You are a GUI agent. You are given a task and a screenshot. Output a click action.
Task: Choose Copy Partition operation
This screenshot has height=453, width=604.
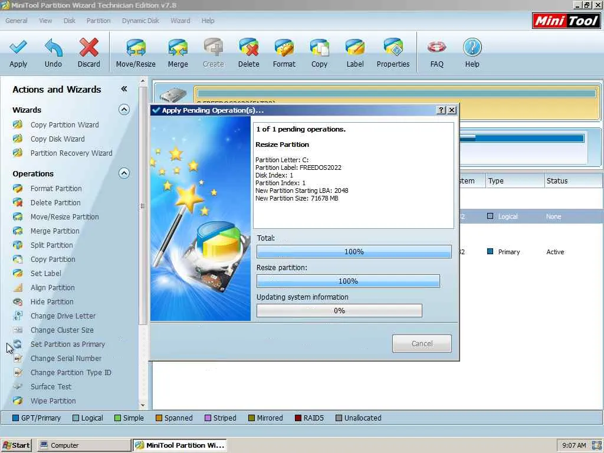52,260
